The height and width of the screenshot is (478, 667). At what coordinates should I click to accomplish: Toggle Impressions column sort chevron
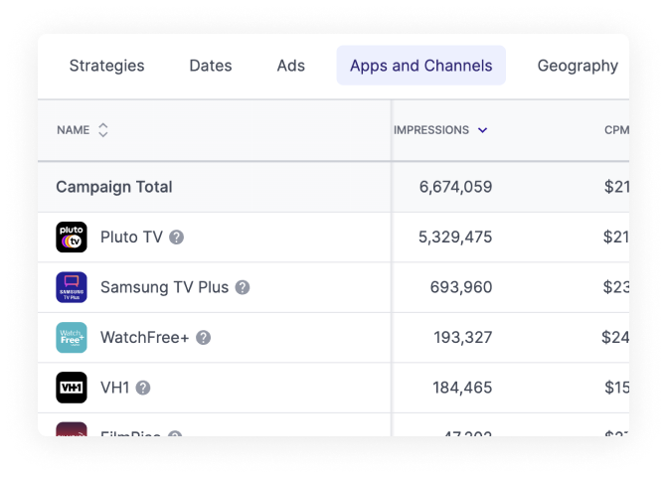point(483,130)
